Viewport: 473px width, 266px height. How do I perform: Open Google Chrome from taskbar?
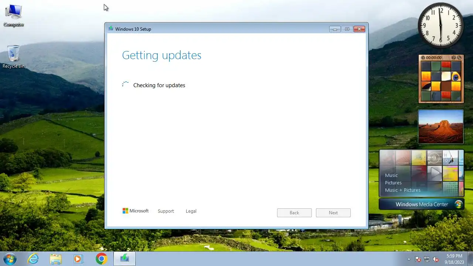click(101, 259)
